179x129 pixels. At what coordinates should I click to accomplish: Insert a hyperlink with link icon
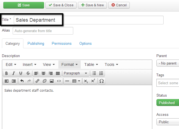coord(37,81)
